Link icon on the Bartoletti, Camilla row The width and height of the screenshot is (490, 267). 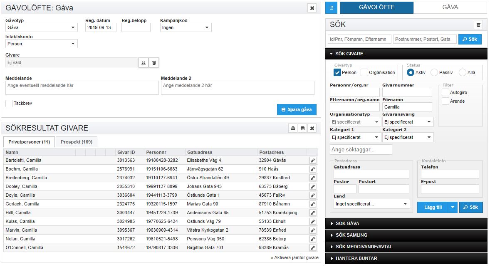click(x=312, y=161)
